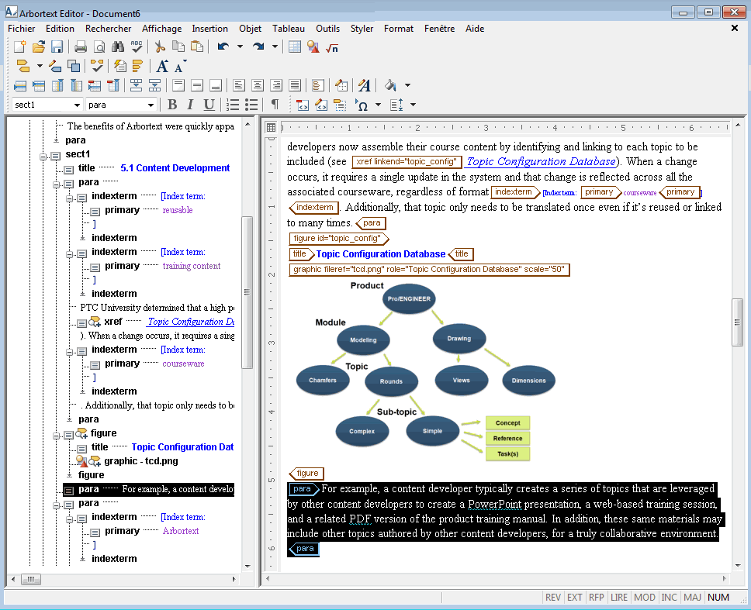Image resolution: width=751 pixels, height=610 pixels.
Task: Insert a numbered list
Action: point(233,105)
